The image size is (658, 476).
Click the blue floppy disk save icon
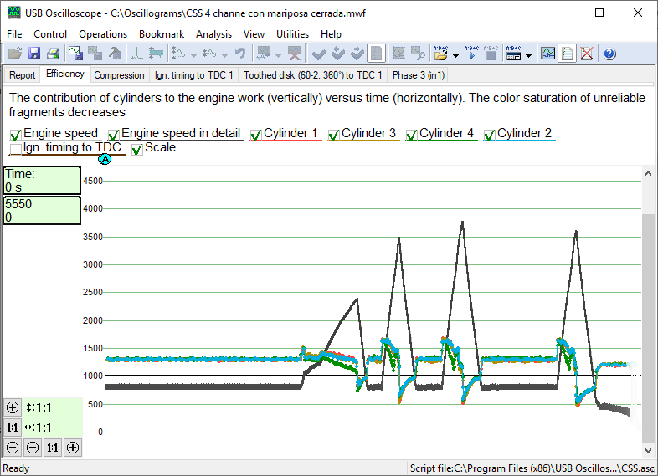[x=34, y=54]
